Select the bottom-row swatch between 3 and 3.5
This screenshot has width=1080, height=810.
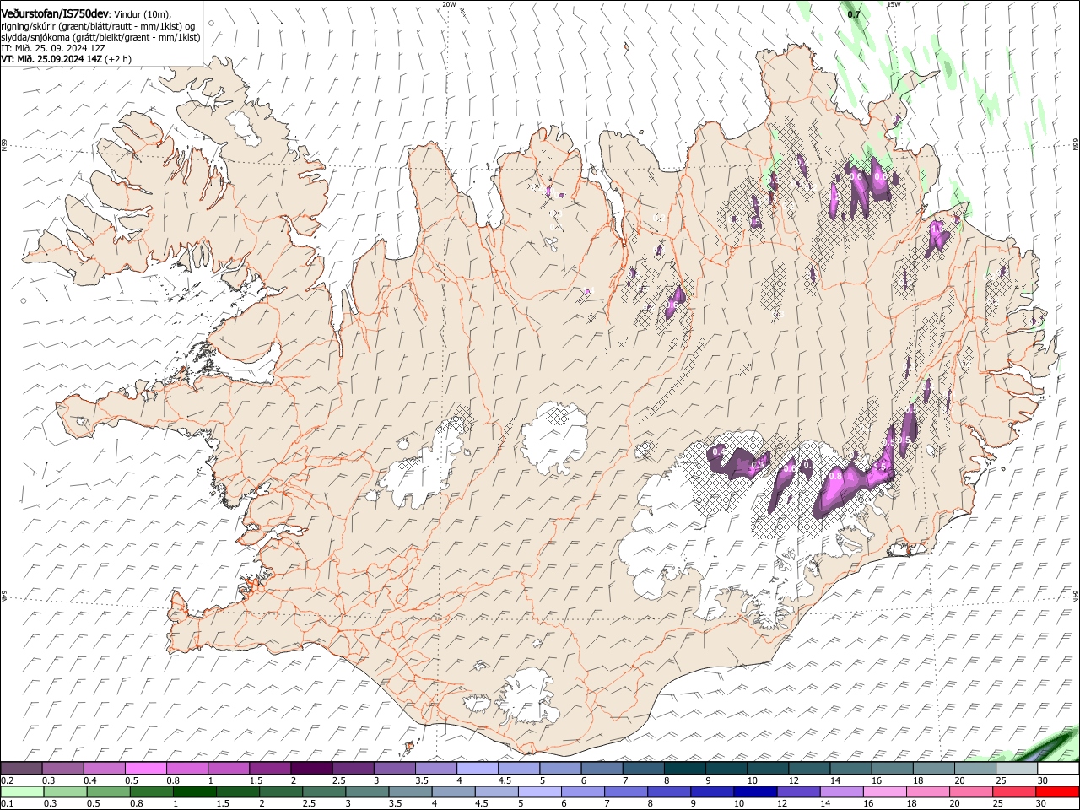tap(367, 791)
